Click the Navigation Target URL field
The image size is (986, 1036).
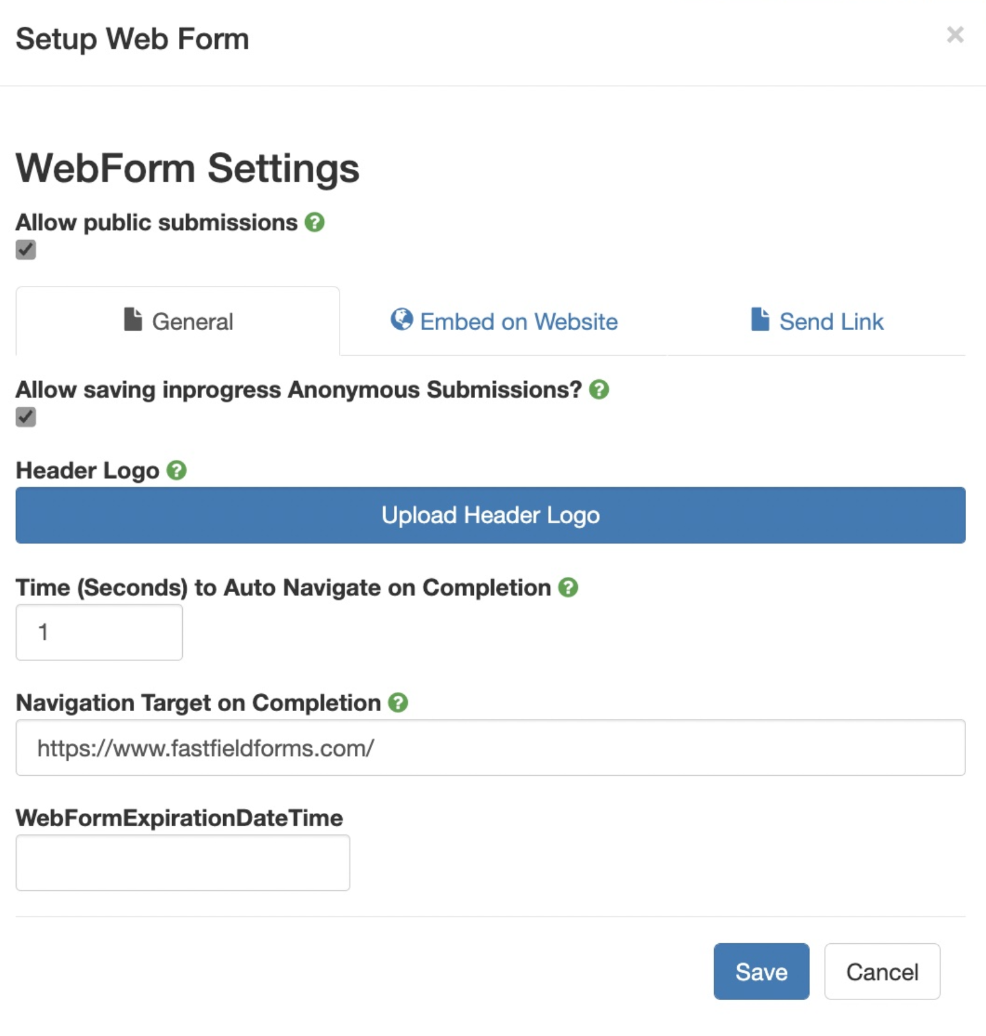coord(490,748)
